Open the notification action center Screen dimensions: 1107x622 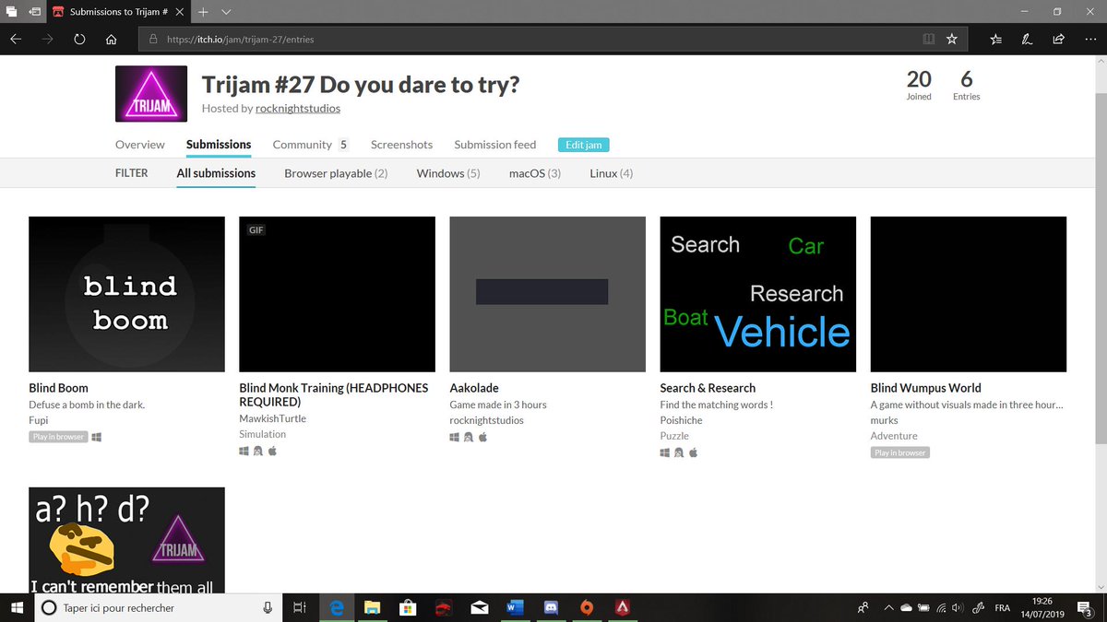tap(1085, 607)
